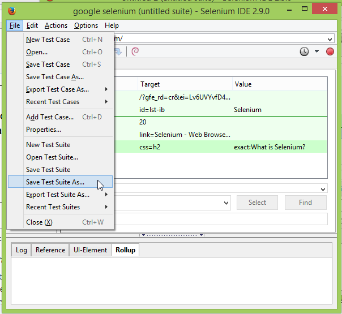Select the Open... menu entry
Image resolution: width=342 pixels, height=314 pixels.
[60, 52]
